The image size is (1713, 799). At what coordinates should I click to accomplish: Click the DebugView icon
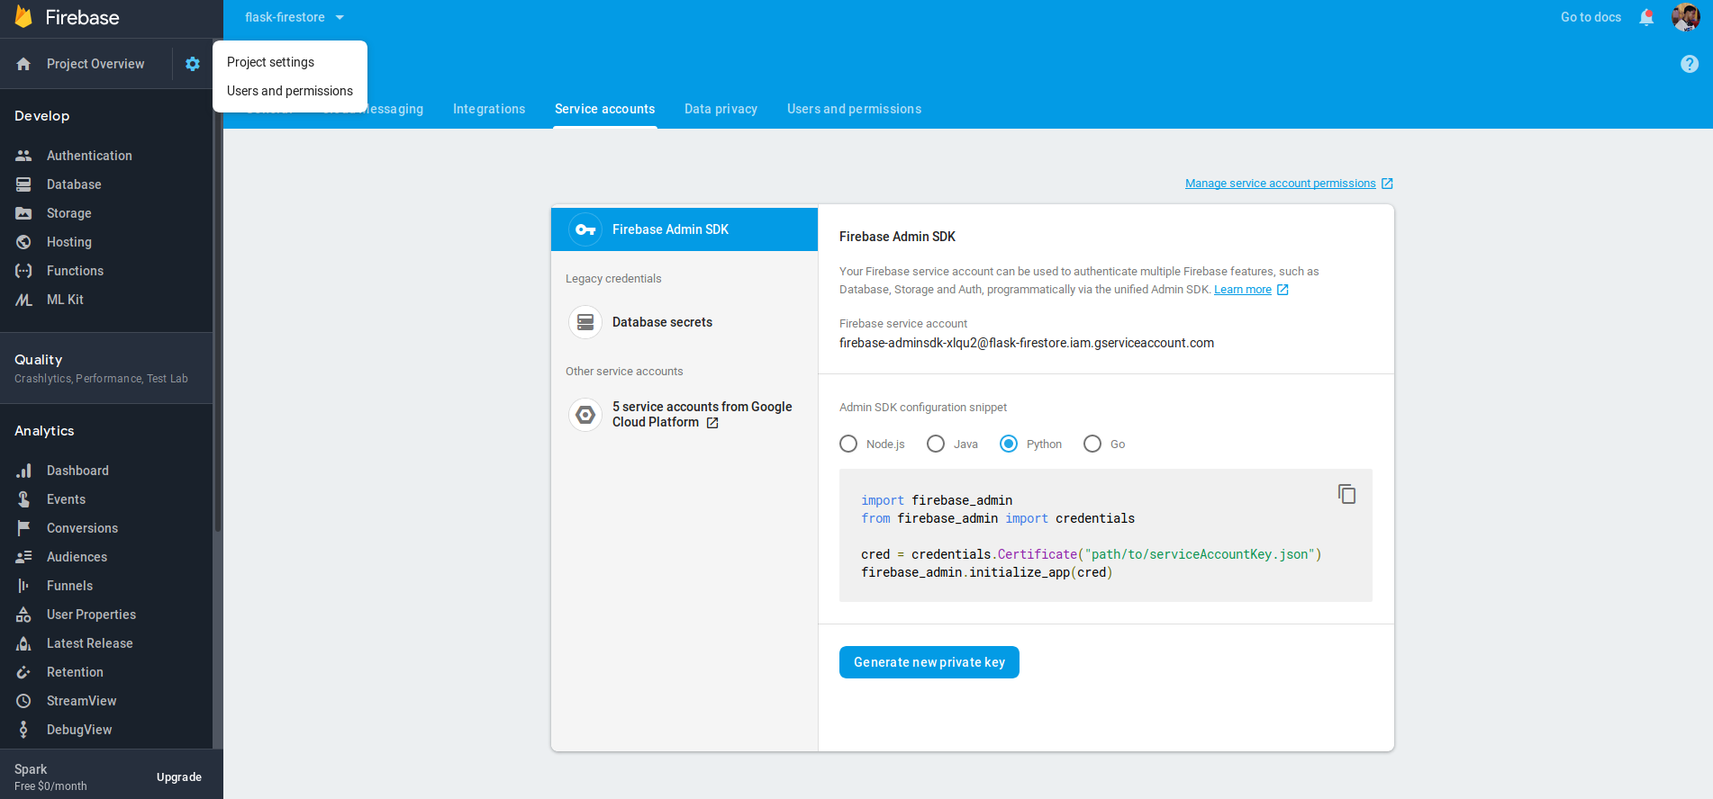pyautogui.click(x=23, y=730)
